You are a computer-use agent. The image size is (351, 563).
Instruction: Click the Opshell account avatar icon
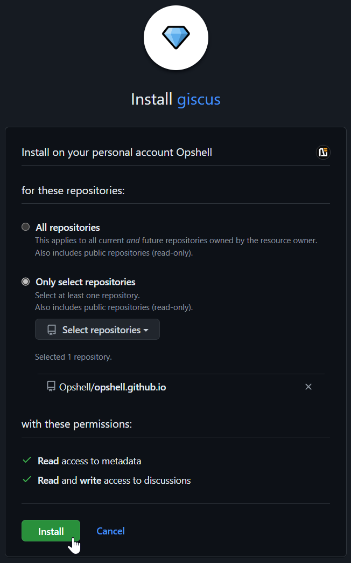click(x=323, y=153)
